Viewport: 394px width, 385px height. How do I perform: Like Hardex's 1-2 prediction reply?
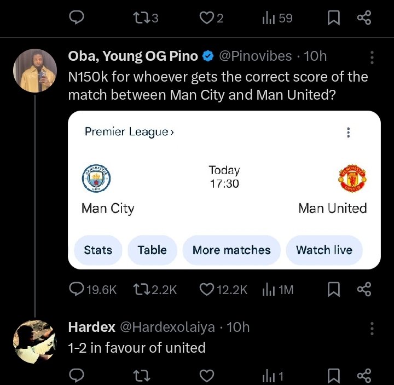(206, 376)
